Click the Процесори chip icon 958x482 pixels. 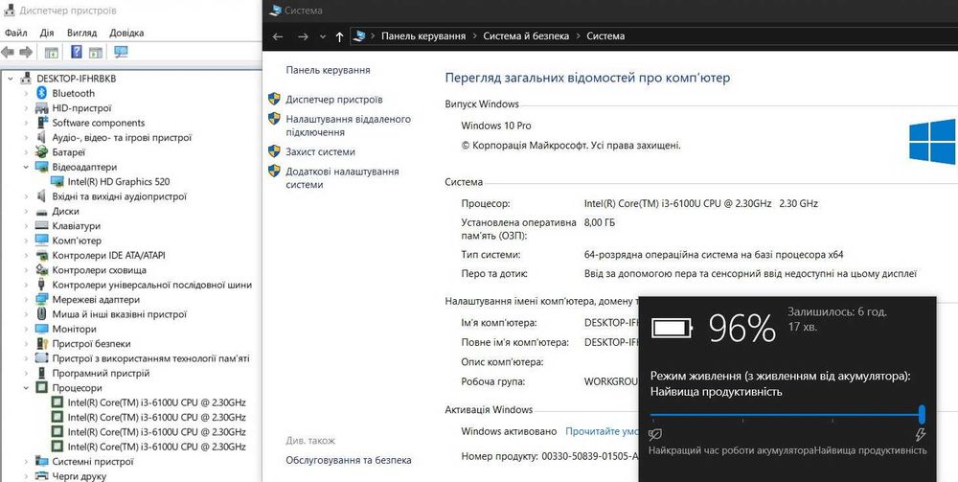coord(41,388)
